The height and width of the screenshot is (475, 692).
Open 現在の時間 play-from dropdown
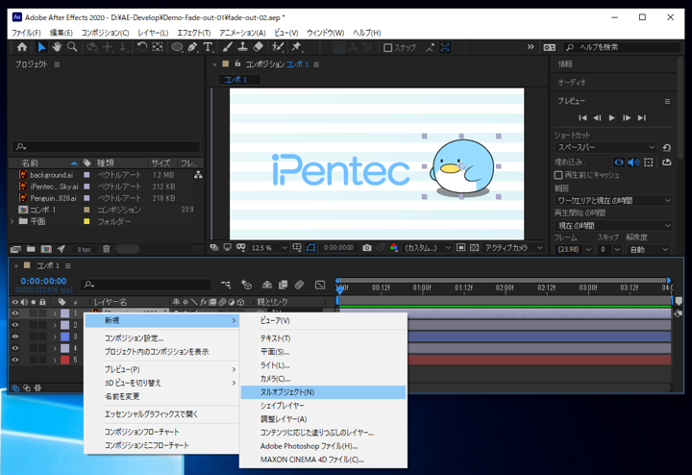pos(613,226)
